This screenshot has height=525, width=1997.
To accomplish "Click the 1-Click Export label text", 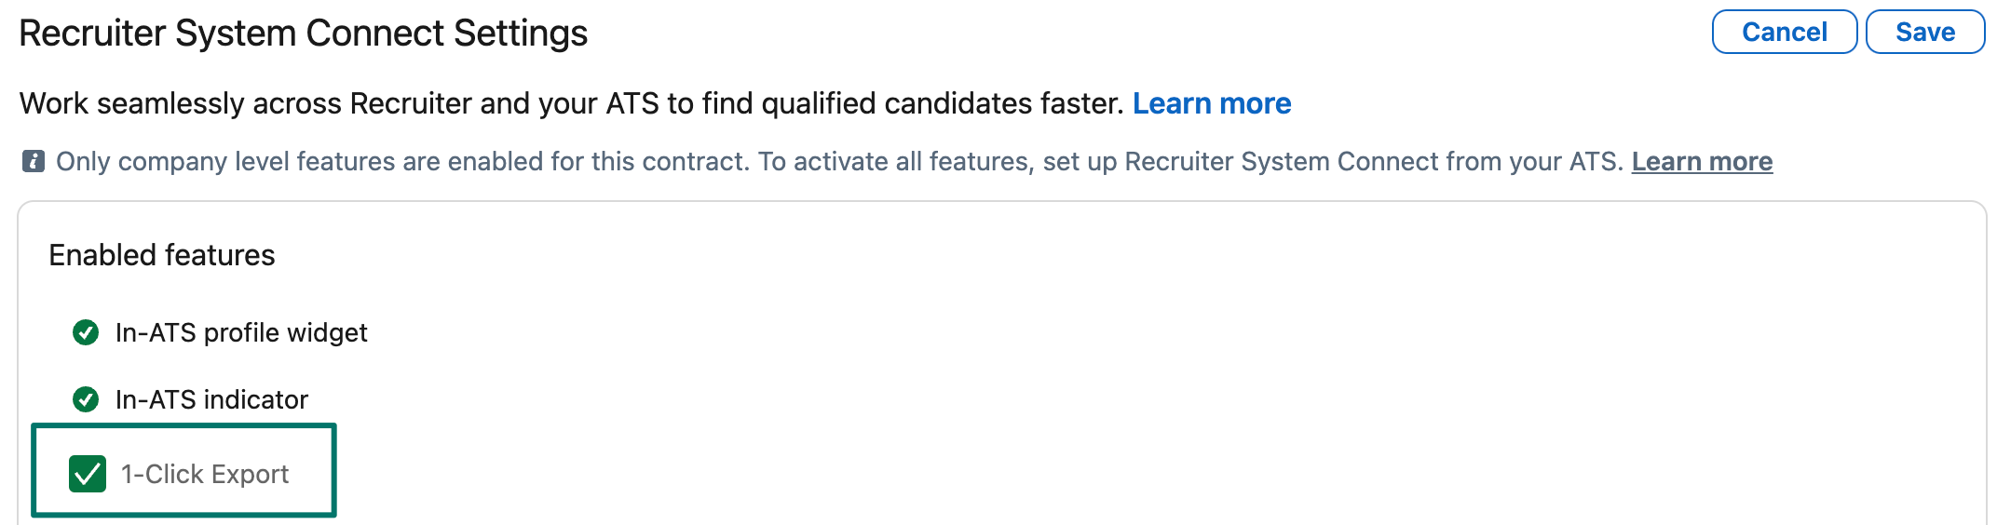I will [205, 475].
